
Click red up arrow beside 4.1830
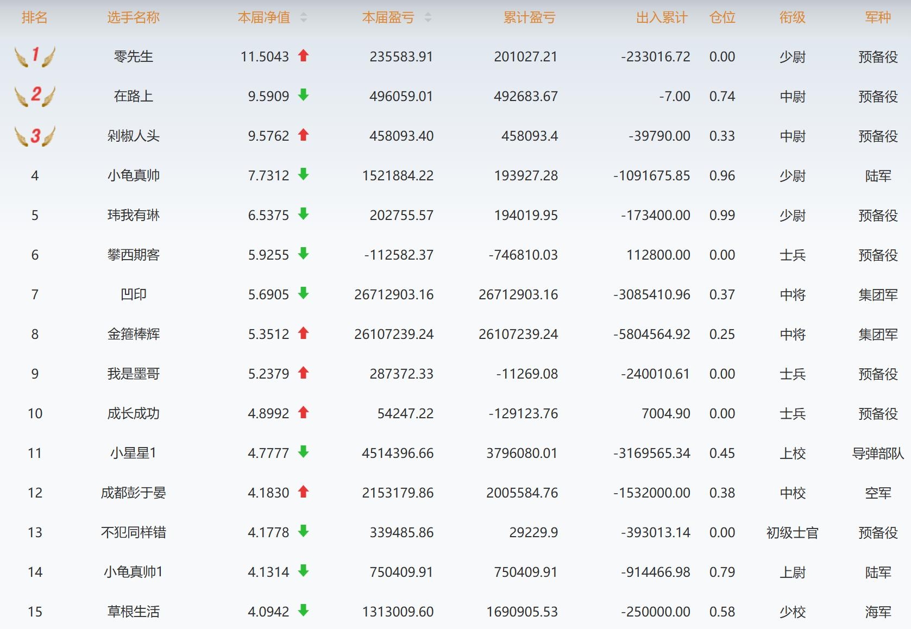tap(303, 492)
